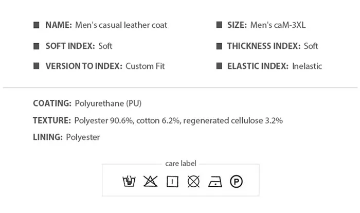
Task: Click the square bullet beside NAME
Action: click(37, 25)
